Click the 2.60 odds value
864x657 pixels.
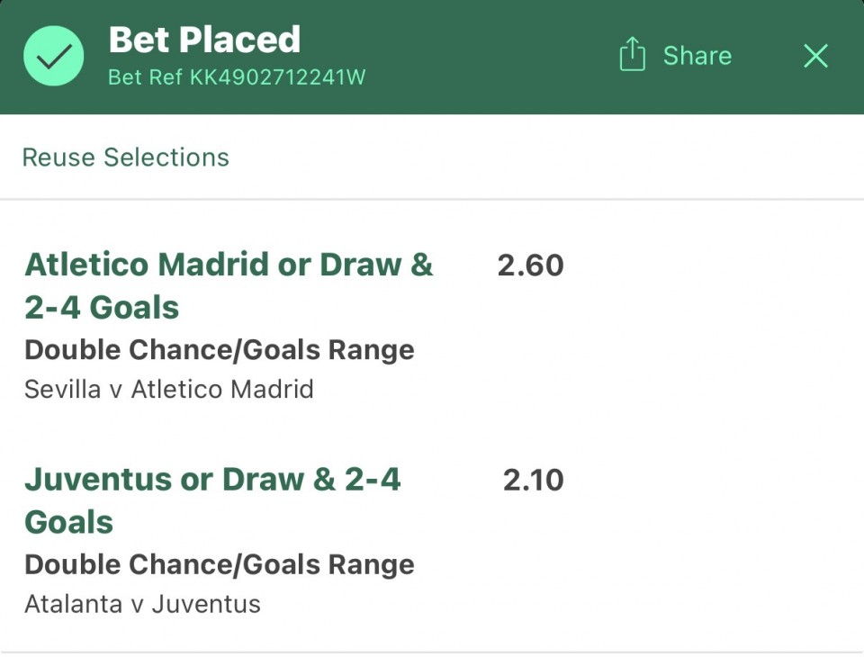(x=530, y=265)
